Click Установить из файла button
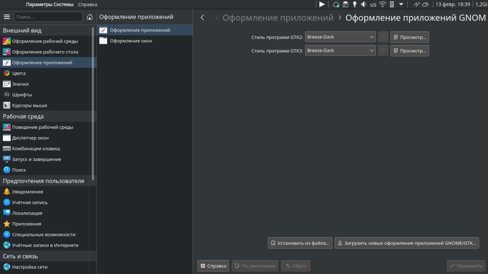 (x=300, y=243)
